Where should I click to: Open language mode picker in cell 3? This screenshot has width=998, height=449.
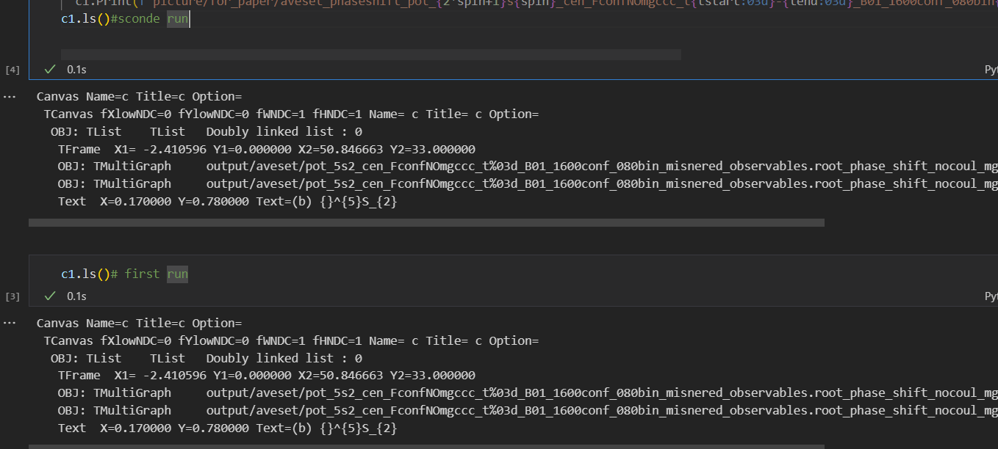coord(991,296)
